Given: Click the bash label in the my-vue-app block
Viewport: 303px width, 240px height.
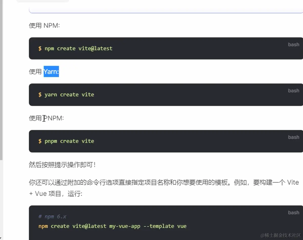Looking at the screenshot, I should point(294,212).
